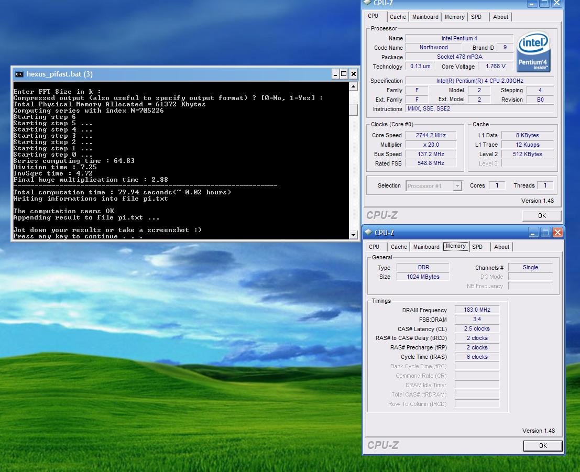Click the Threads count field
The height and width of the screenshot is (472, 580).
click(545, 185)
